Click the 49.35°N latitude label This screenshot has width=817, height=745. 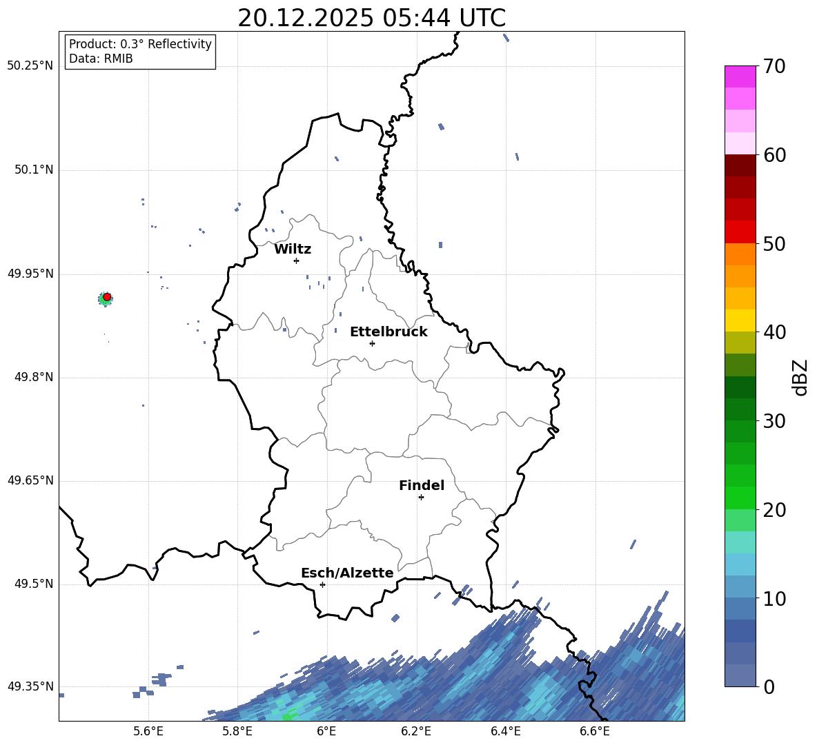[x=30, y=686]
